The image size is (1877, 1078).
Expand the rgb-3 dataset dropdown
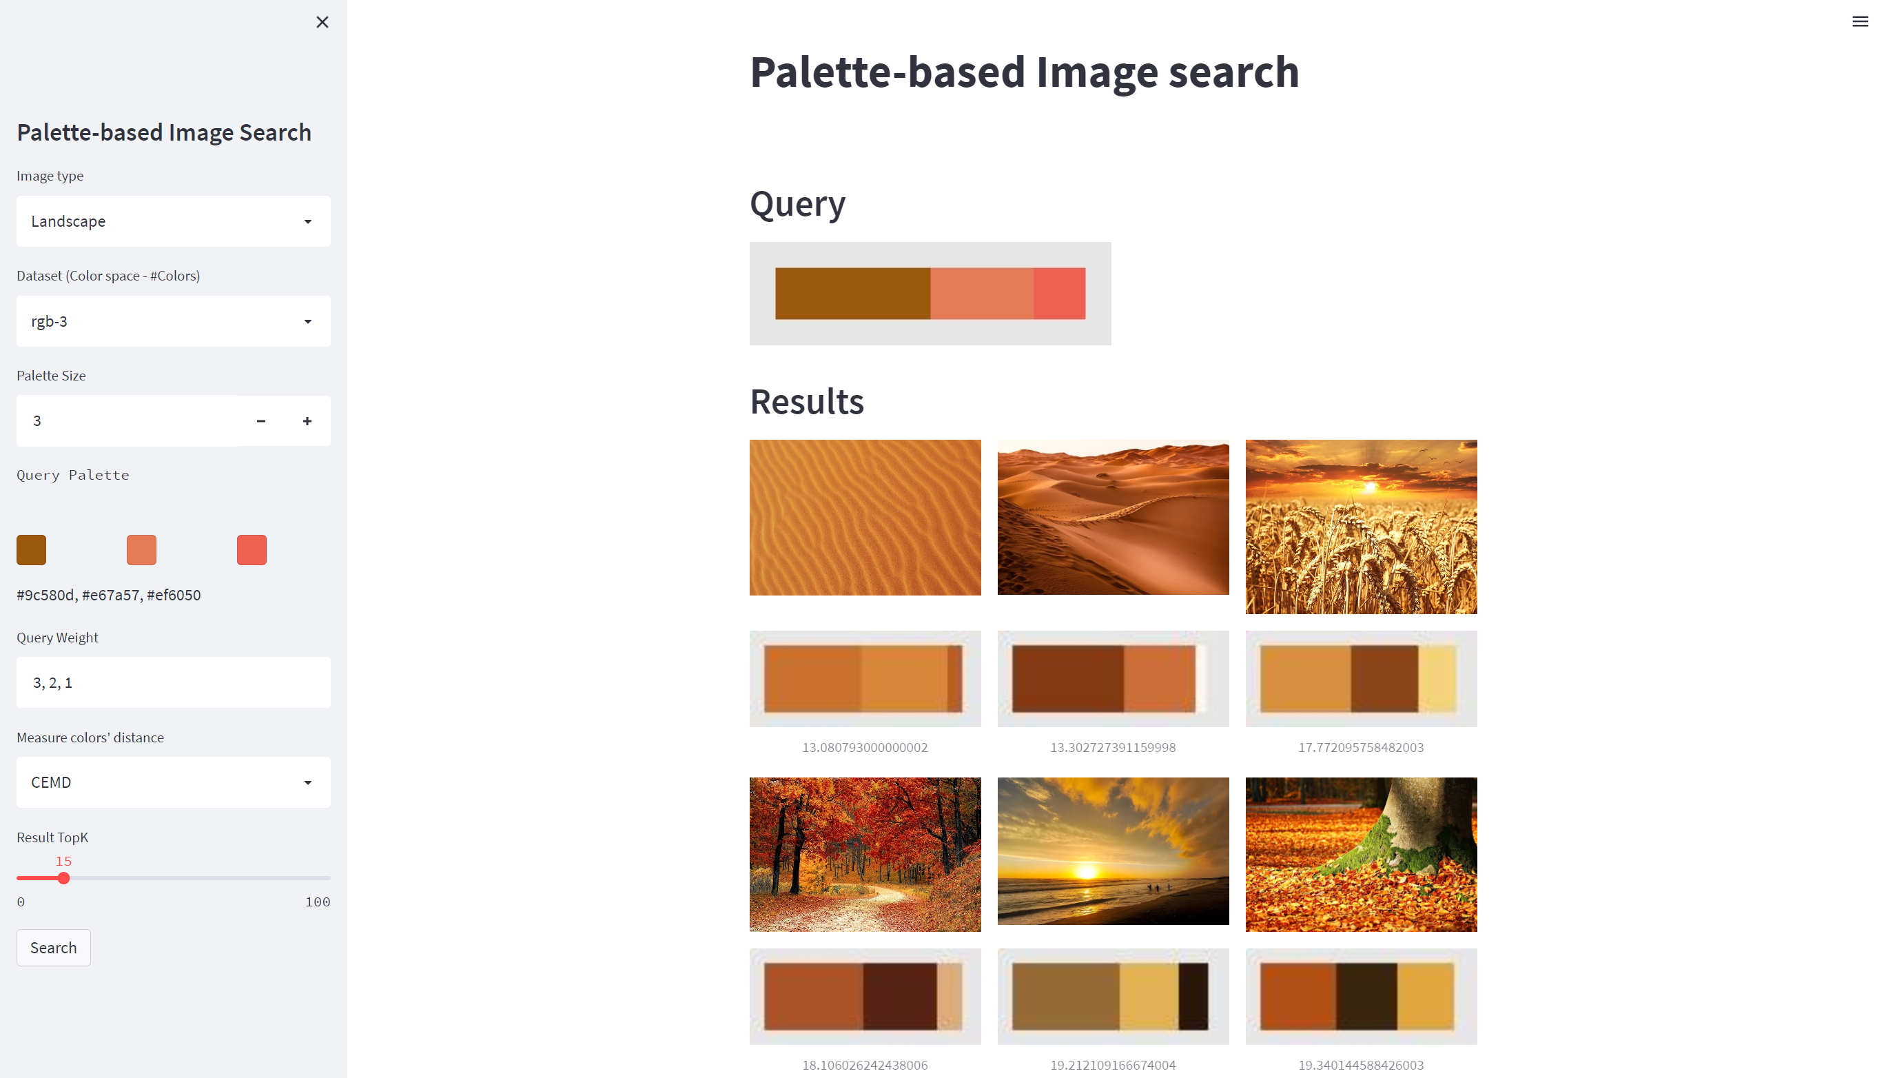tap(173, 321)
